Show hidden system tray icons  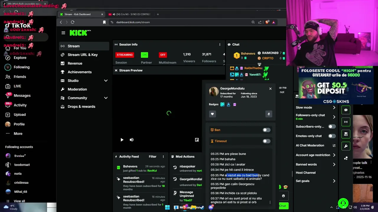coord(331,207)
